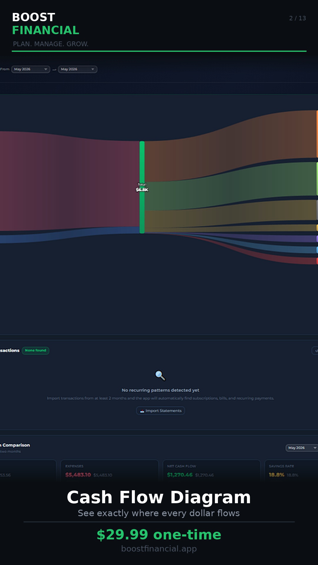Click the orange category node on right edge
Image resolution: width=318 pixels, height=565 pixels.
coord(317,134)
